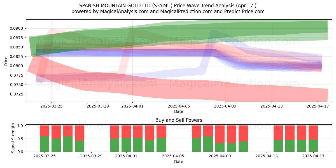Screen dimensions: 336x168
Task: Click 2025-04-17 under the Buy and Sell chart
Action: click(313, 156)
